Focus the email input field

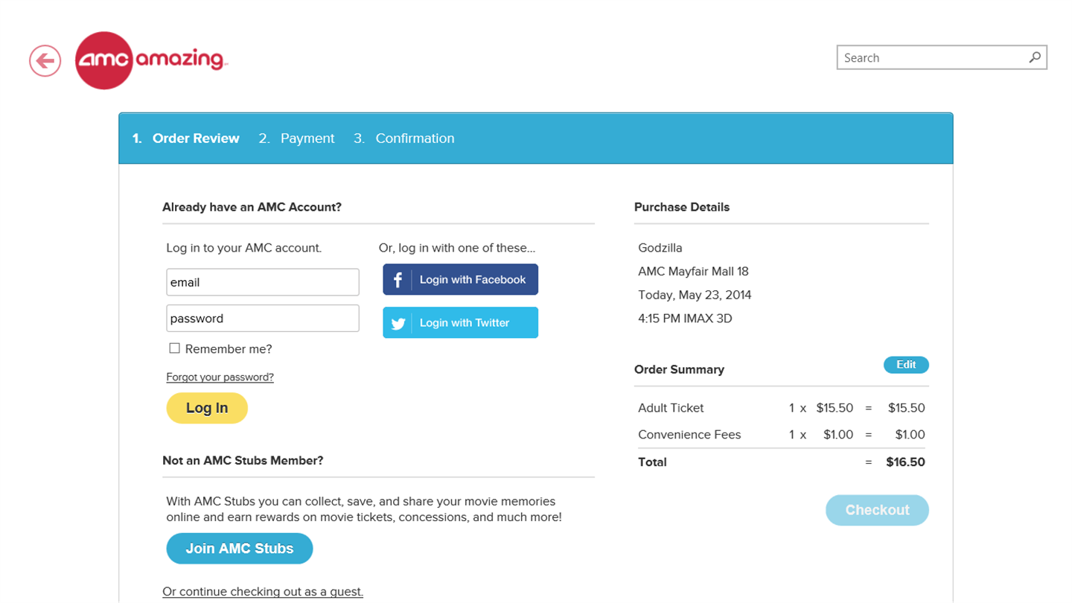tap(262, 283)
